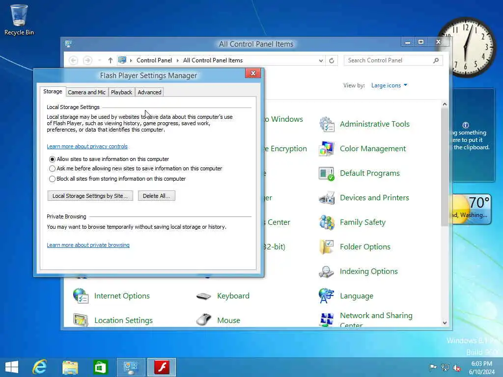Click Administrative Tools text link
The image size is (503, 377).
point(375,124)
